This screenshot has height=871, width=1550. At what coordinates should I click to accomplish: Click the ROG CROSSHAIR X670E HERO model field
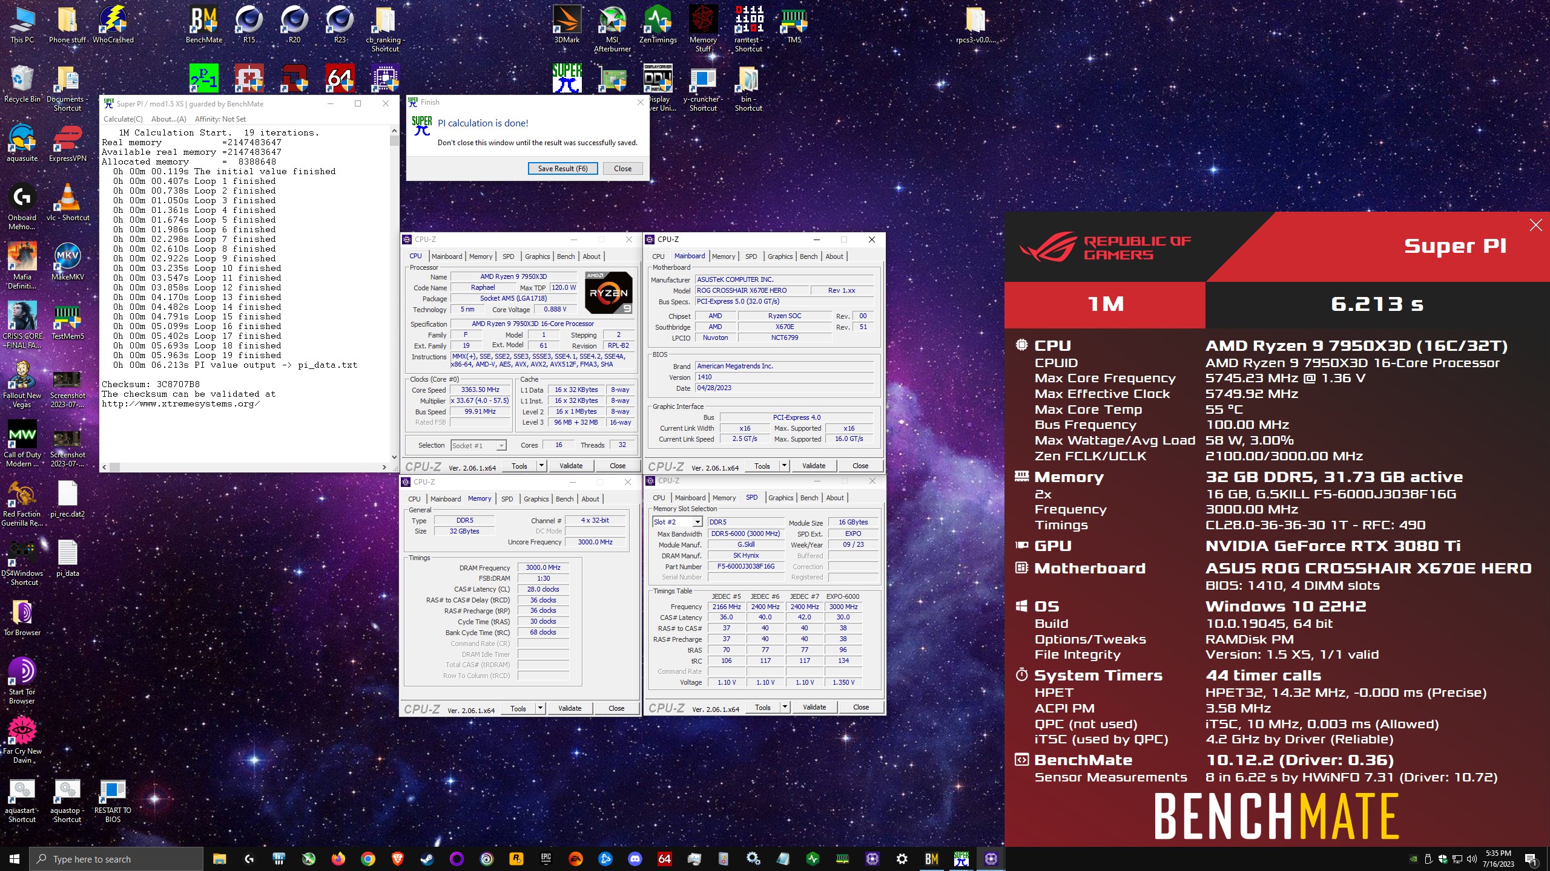coord(751,290)
